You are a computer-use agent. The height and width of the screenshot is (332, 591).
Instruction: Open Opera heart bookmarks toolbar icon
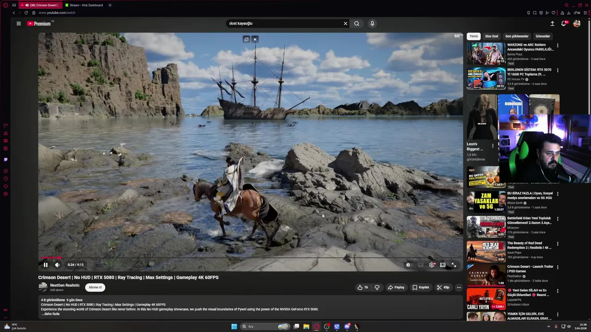coord(554,13)
